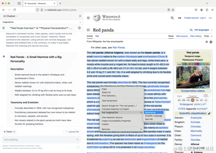Start a new chat with the compose icon
This screenshot has width=216, height=153.
(79, 28)
